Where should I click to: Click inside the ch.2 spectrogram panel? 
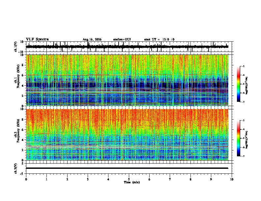[127, 135]
